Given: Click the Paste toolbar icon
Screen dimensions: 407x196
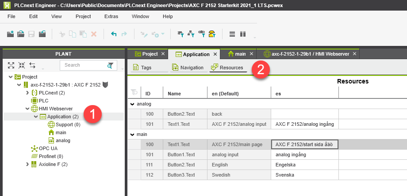Looking at the screenshot, I should coord(83,34).
